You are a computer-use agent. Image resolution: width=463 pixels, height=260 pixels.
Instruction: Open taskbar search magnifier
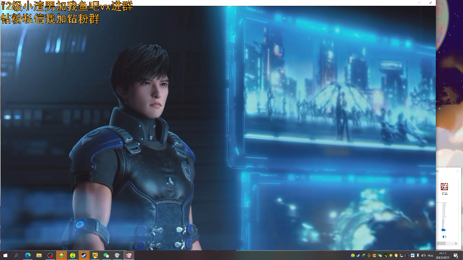pyautogui.click(x=16, y=255)
